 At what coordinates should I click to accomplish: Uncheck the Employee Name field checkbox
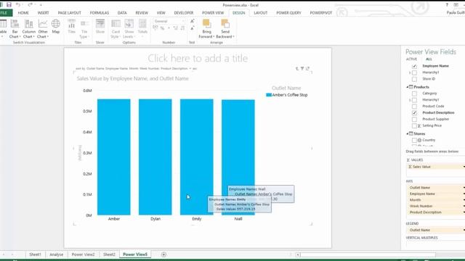(x=414, y=66)
